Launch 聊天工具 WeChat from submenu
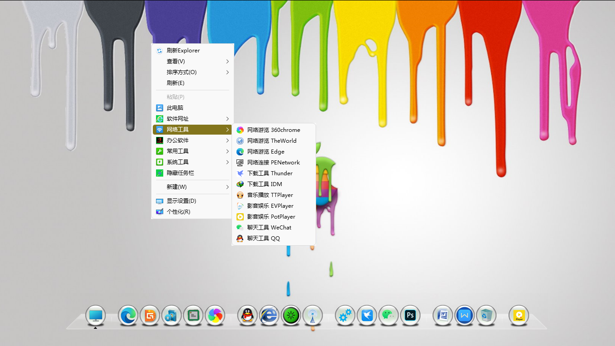Screen dimensions: 615x346 274,228
